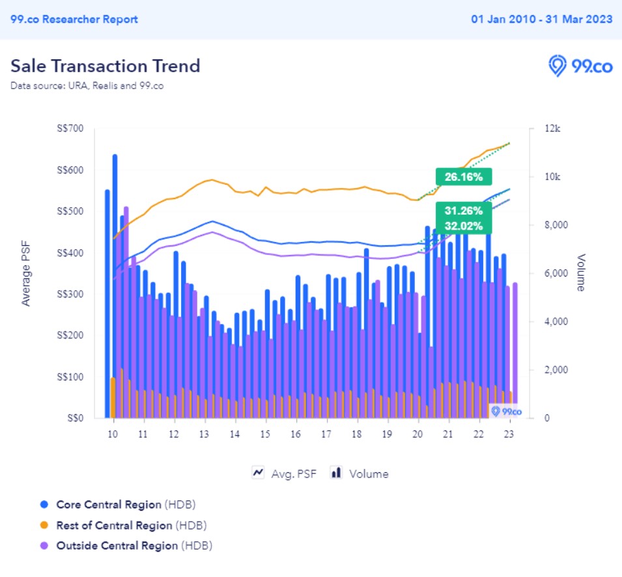Screen dimensions: 622x577
Task: Click the Volume bar chart legend icon
Action: (337, 473)
